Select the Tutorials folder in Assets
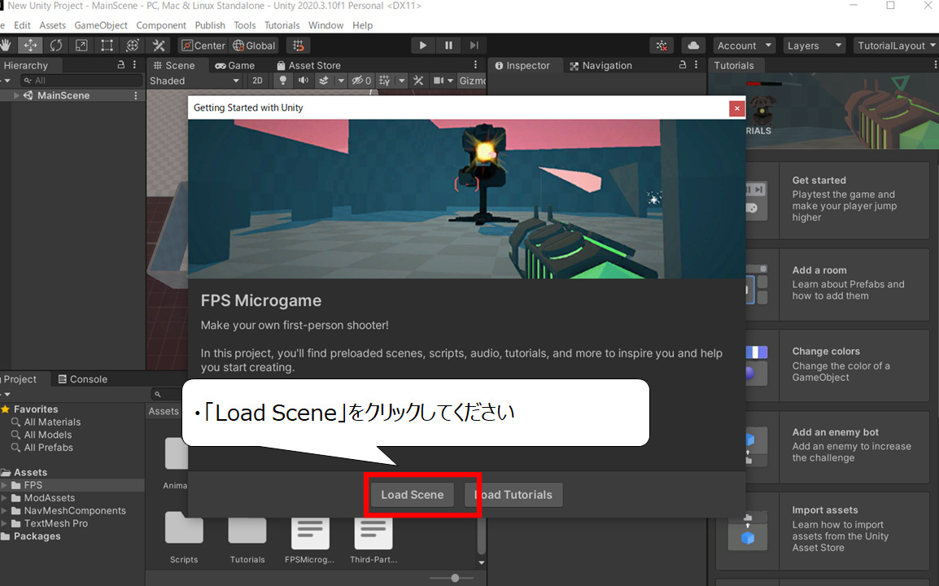The width and height of the screenshot is (939, 586). point(247,536)
